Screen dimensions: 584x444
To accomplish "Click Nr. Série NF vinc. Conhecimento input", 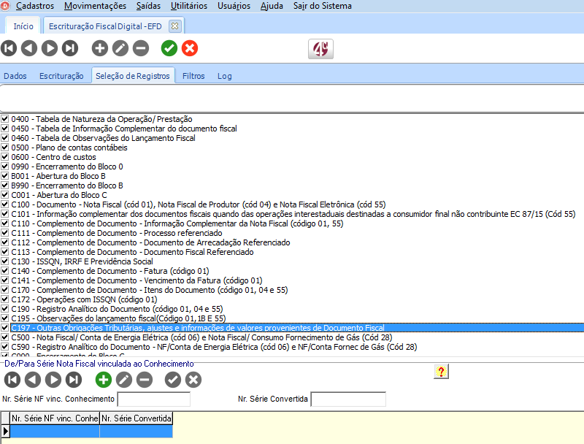I will coord(154,399).
